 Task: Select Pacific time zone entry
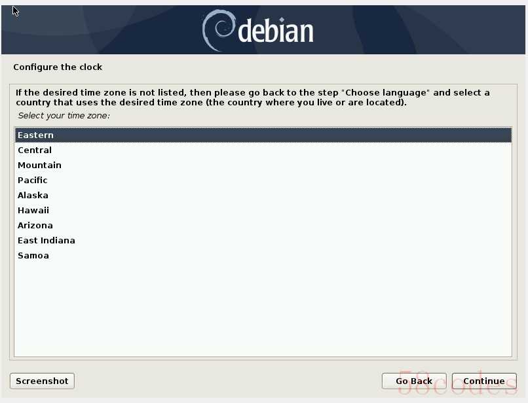263,181
